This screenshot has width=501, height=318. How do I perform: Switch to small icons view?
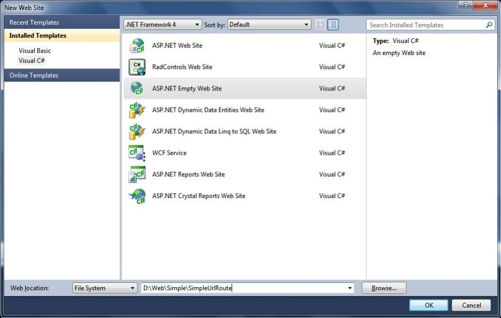(x=320, y=25)
